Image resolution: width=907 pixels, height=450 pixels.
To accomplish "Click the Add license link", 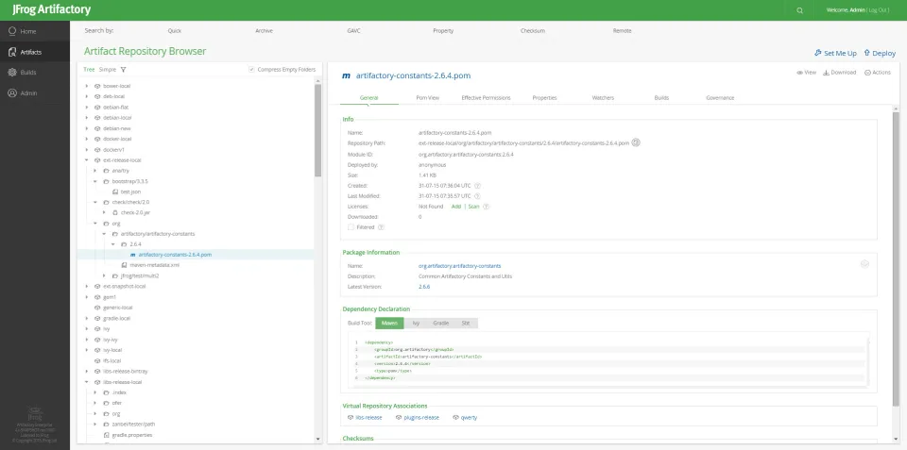I will 455,207.
